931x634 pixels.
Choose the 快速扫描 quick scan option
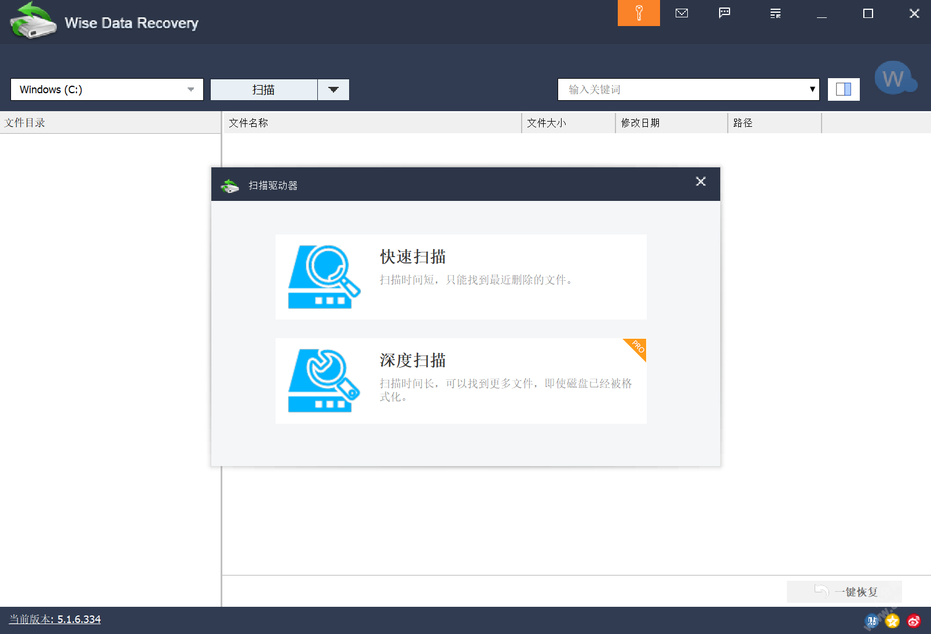click(x=461, y=277)
